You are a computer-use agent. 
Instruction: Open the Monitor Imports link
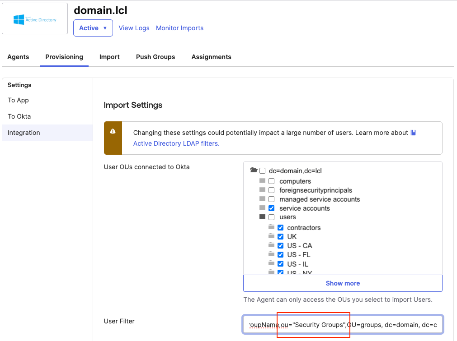coord(179,28)
